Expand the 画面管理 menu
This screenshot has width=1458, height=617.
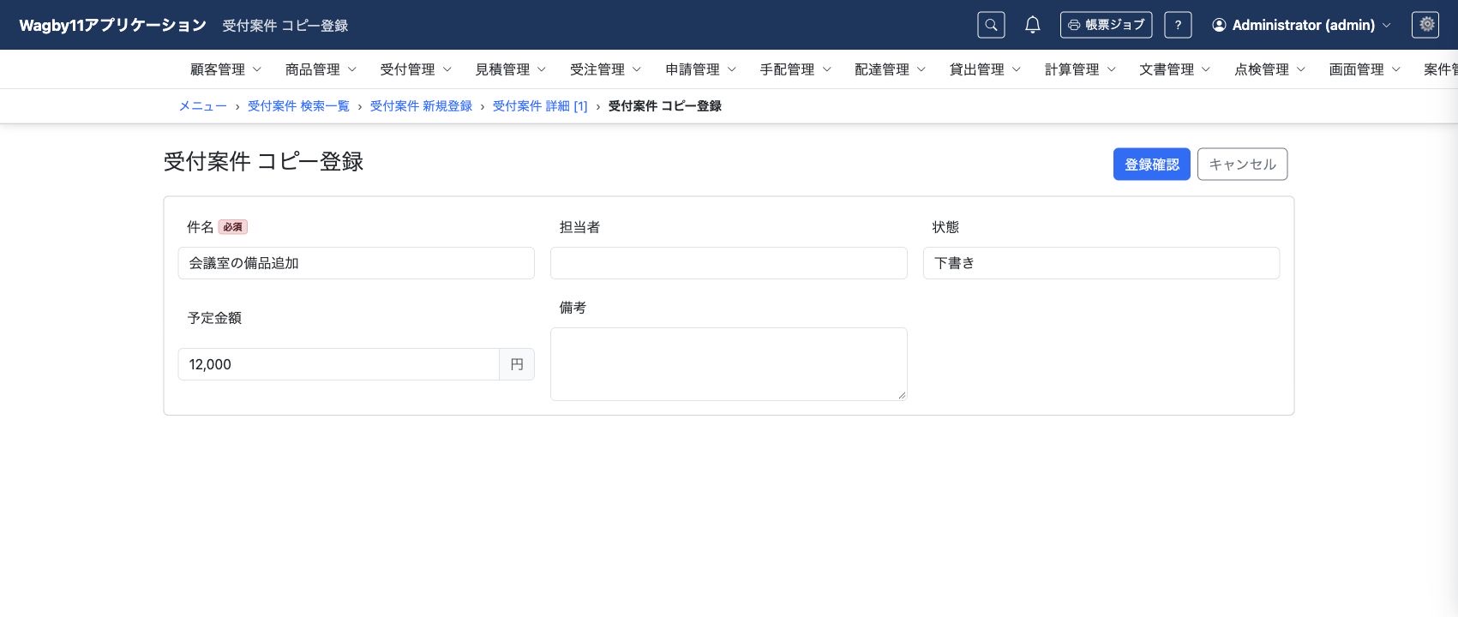(x=1365, y=69)
